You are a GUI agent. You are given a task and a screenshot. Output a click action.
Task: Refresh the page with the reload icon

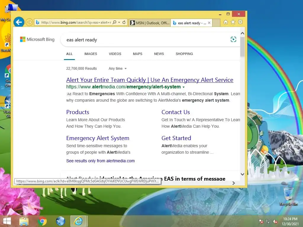124,22
